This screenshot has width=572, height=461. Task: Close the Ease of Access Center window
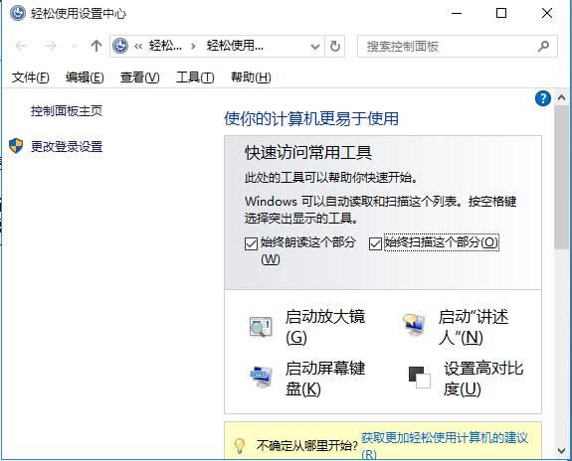point(547,14)
